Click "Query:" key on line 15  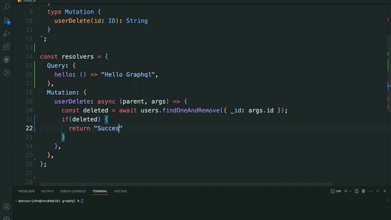coord(57,65)
